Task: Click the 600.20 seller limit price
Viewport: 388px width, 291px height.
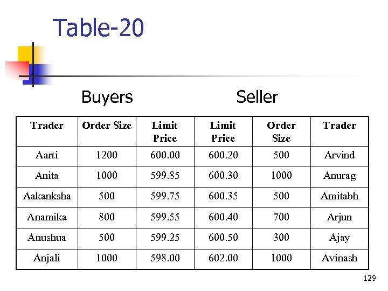Action: [x=223, y=155]
